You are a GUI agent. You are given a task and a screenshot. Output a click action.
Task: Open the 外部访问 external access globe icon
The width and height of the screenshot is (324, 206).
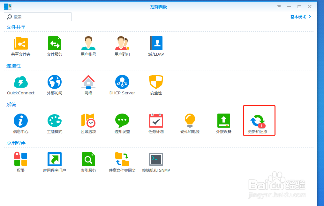click(x=55, y=82)
